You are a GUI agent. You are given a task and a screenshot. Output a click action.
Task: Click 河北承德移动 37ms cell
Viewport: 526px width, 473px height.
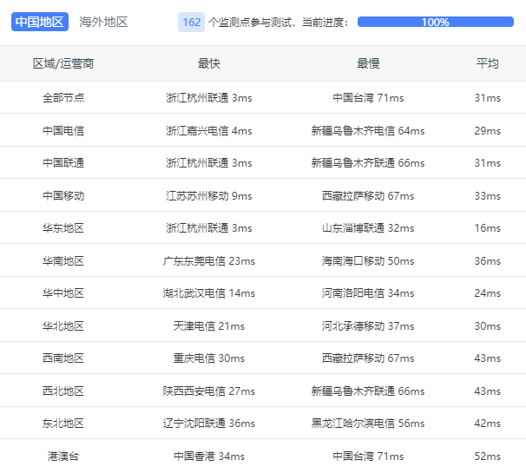click(368, 325)
